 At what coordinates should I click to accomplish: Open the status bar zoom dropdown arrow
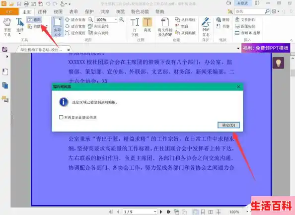tap(247, 212)
